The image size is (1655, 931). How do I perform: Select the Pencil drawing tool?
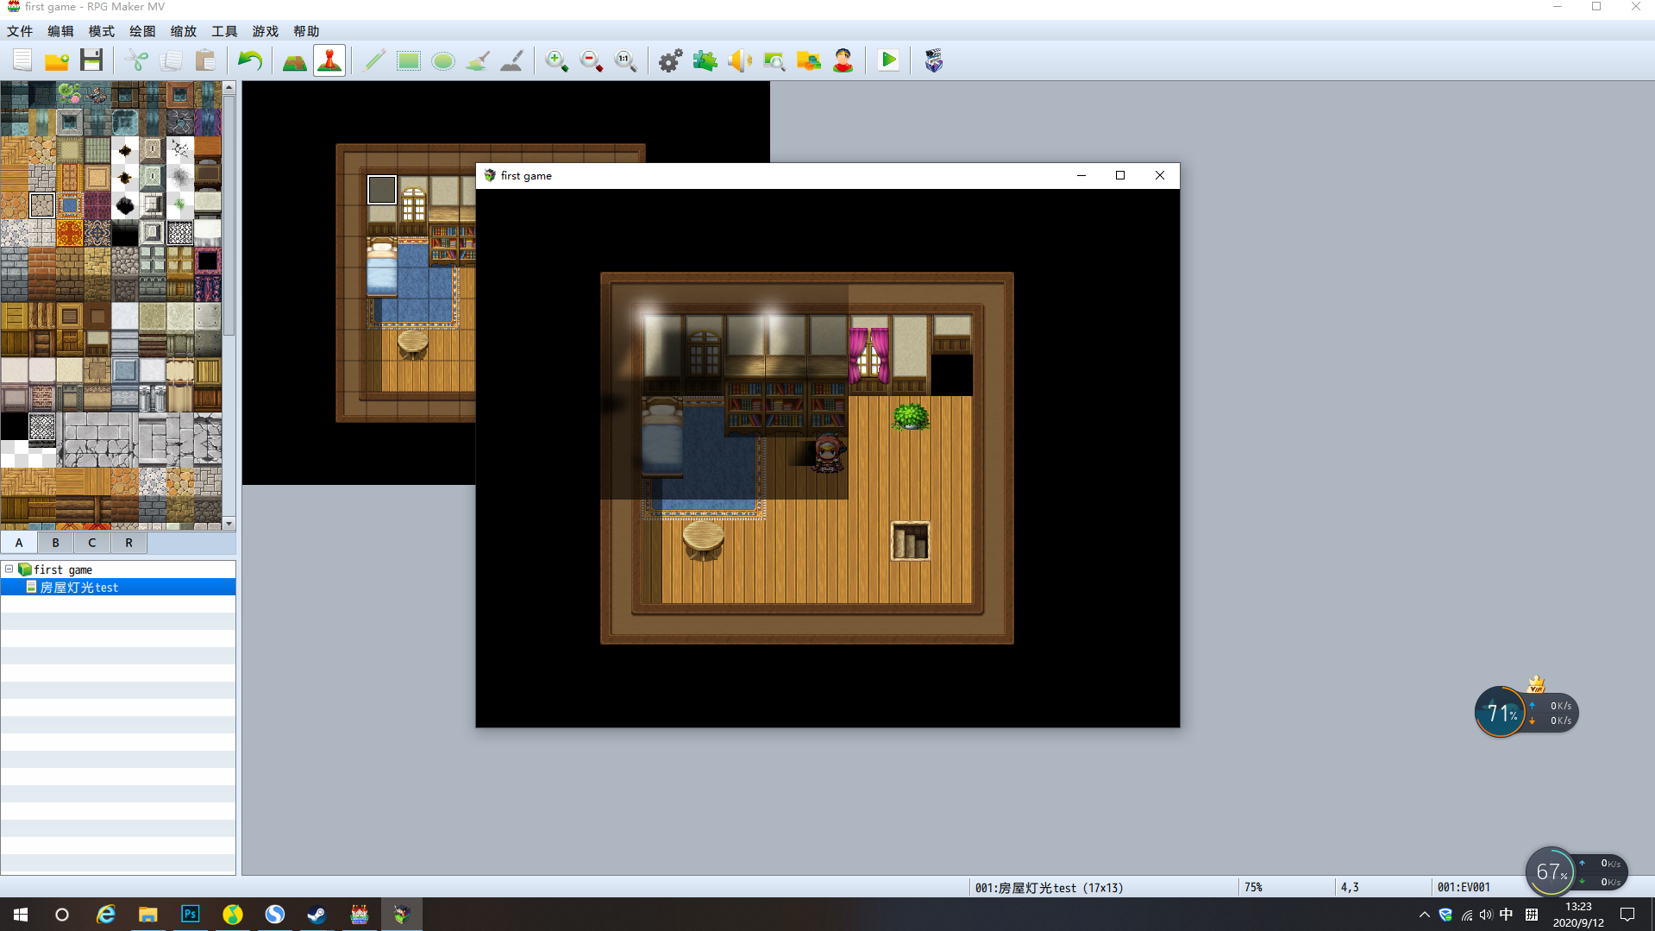(374, 60)
